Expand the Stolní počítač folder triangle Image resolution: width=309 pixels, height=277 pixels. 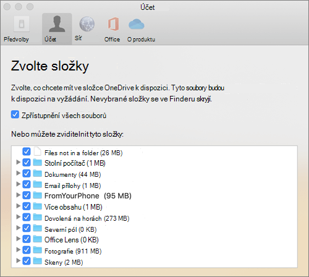click(18, 162)
